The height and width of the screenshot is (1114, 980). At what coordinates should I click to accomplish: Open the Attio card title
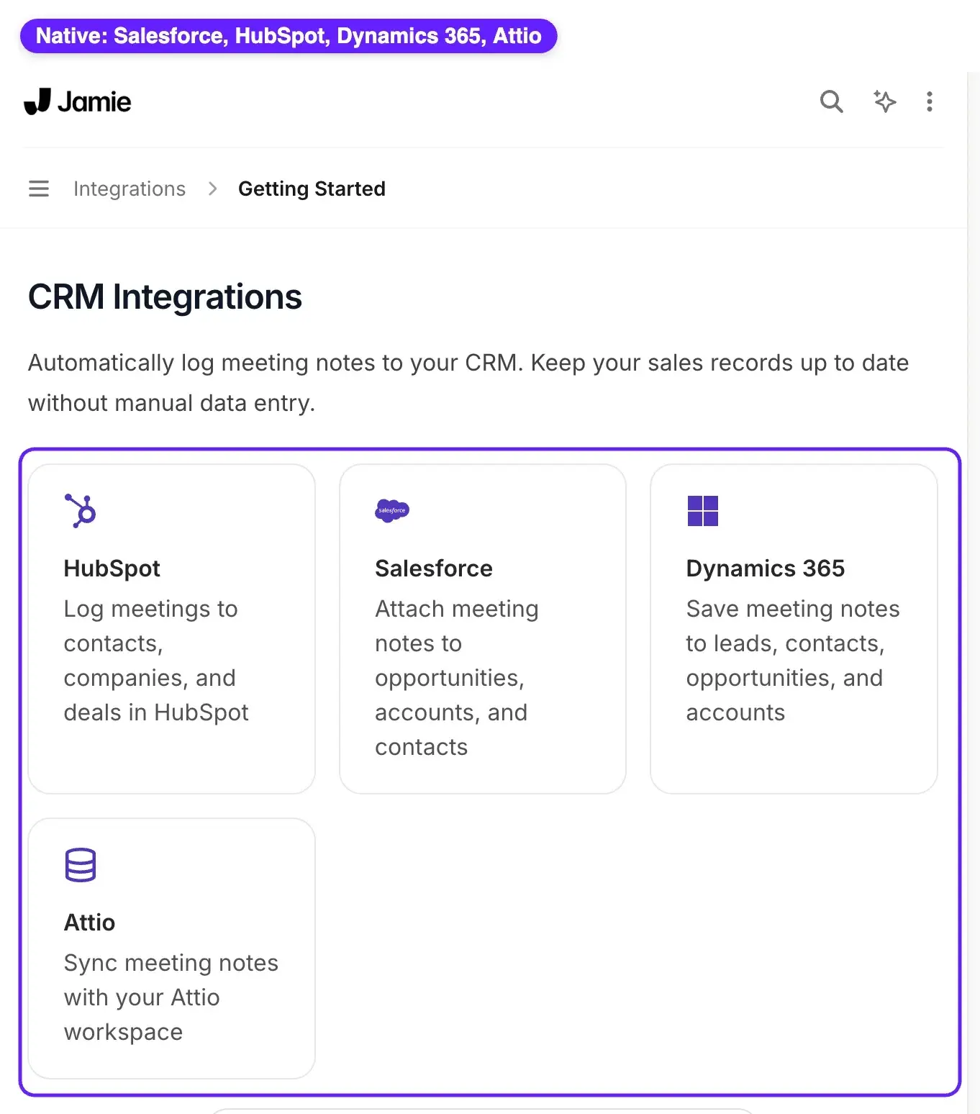89,923
